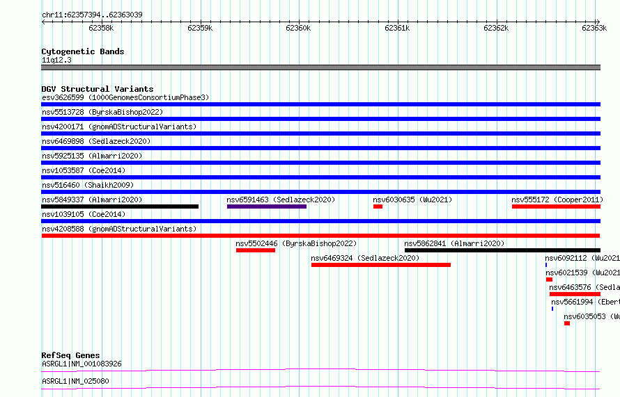This screenshot has height=397, width=620.
Task: Click the ASRGL1|NM_001083926 gene label
Action: [82, 364]
